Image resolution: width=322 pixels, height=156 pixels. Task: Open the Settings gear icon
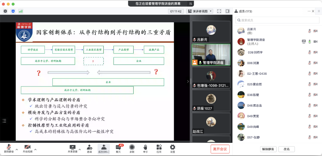click(x=173, y=148)
